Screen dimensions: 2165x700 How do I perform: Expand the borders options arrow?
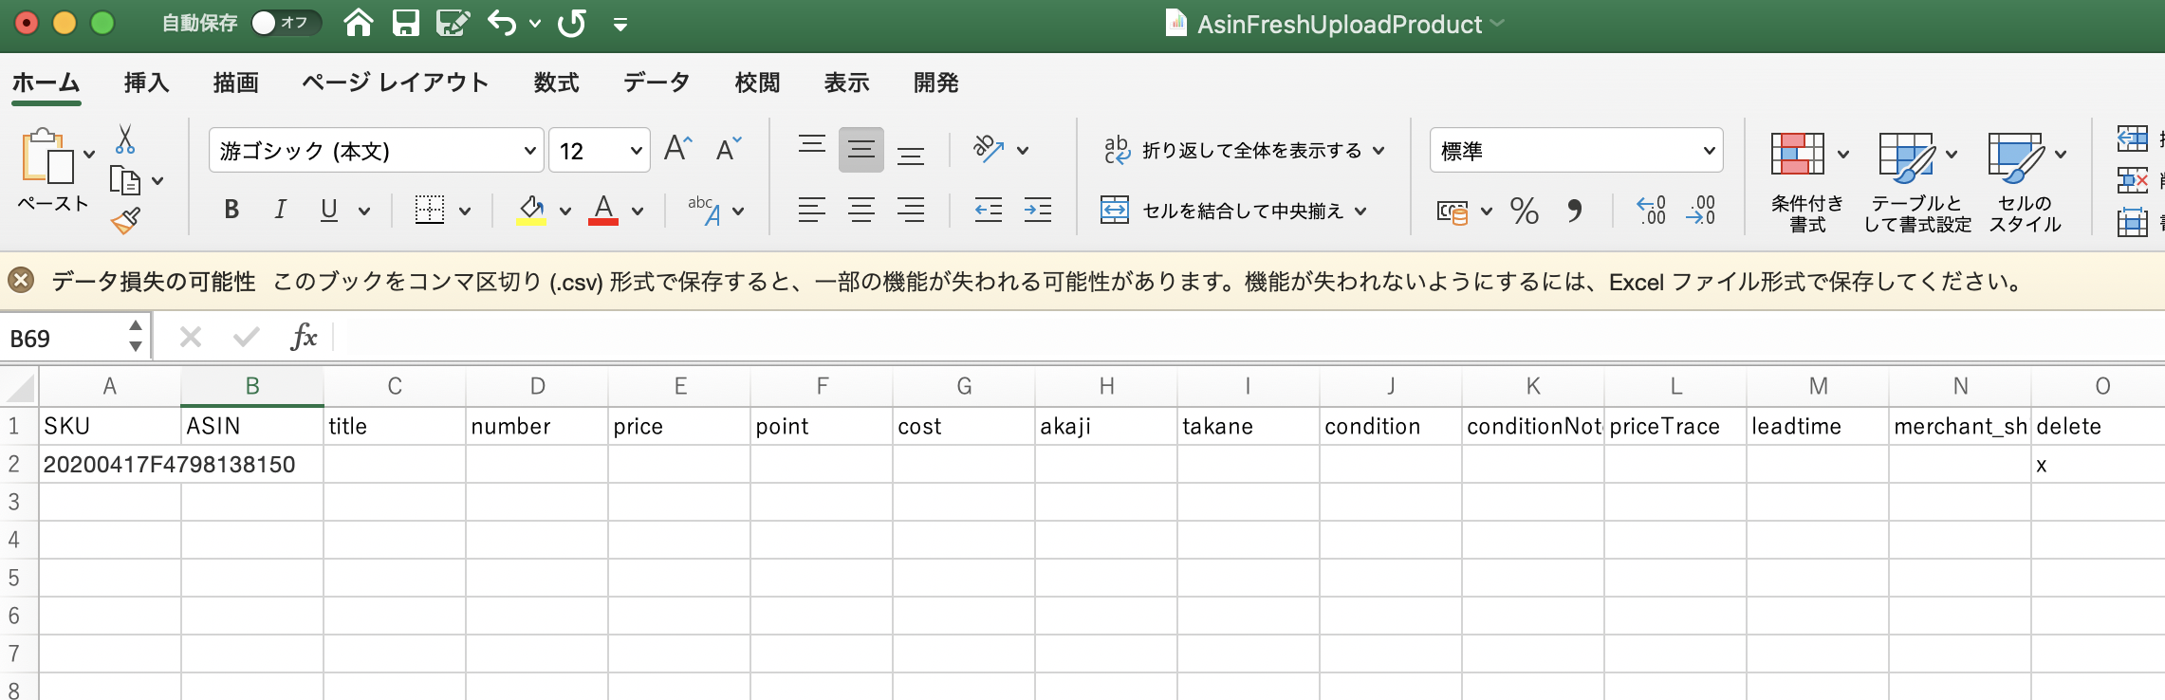(x=465, y=211)
